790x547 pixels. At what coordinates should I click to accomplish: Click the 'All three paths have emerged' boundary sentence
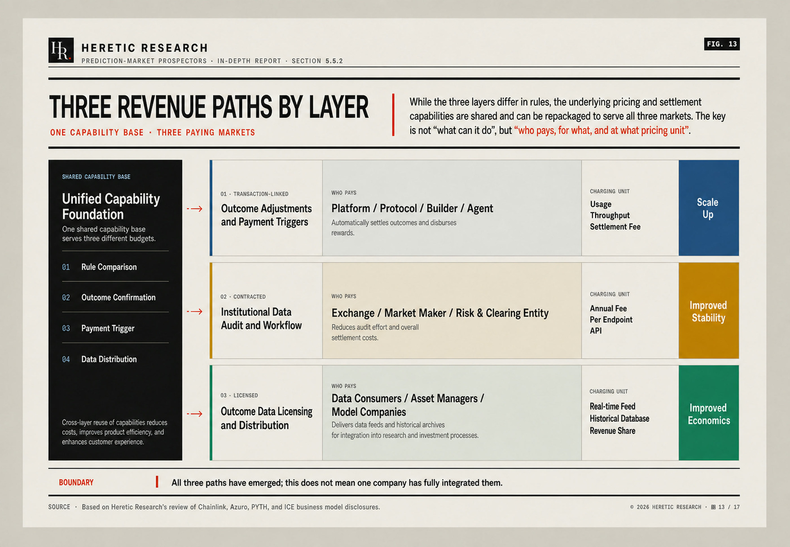(337, 483)
